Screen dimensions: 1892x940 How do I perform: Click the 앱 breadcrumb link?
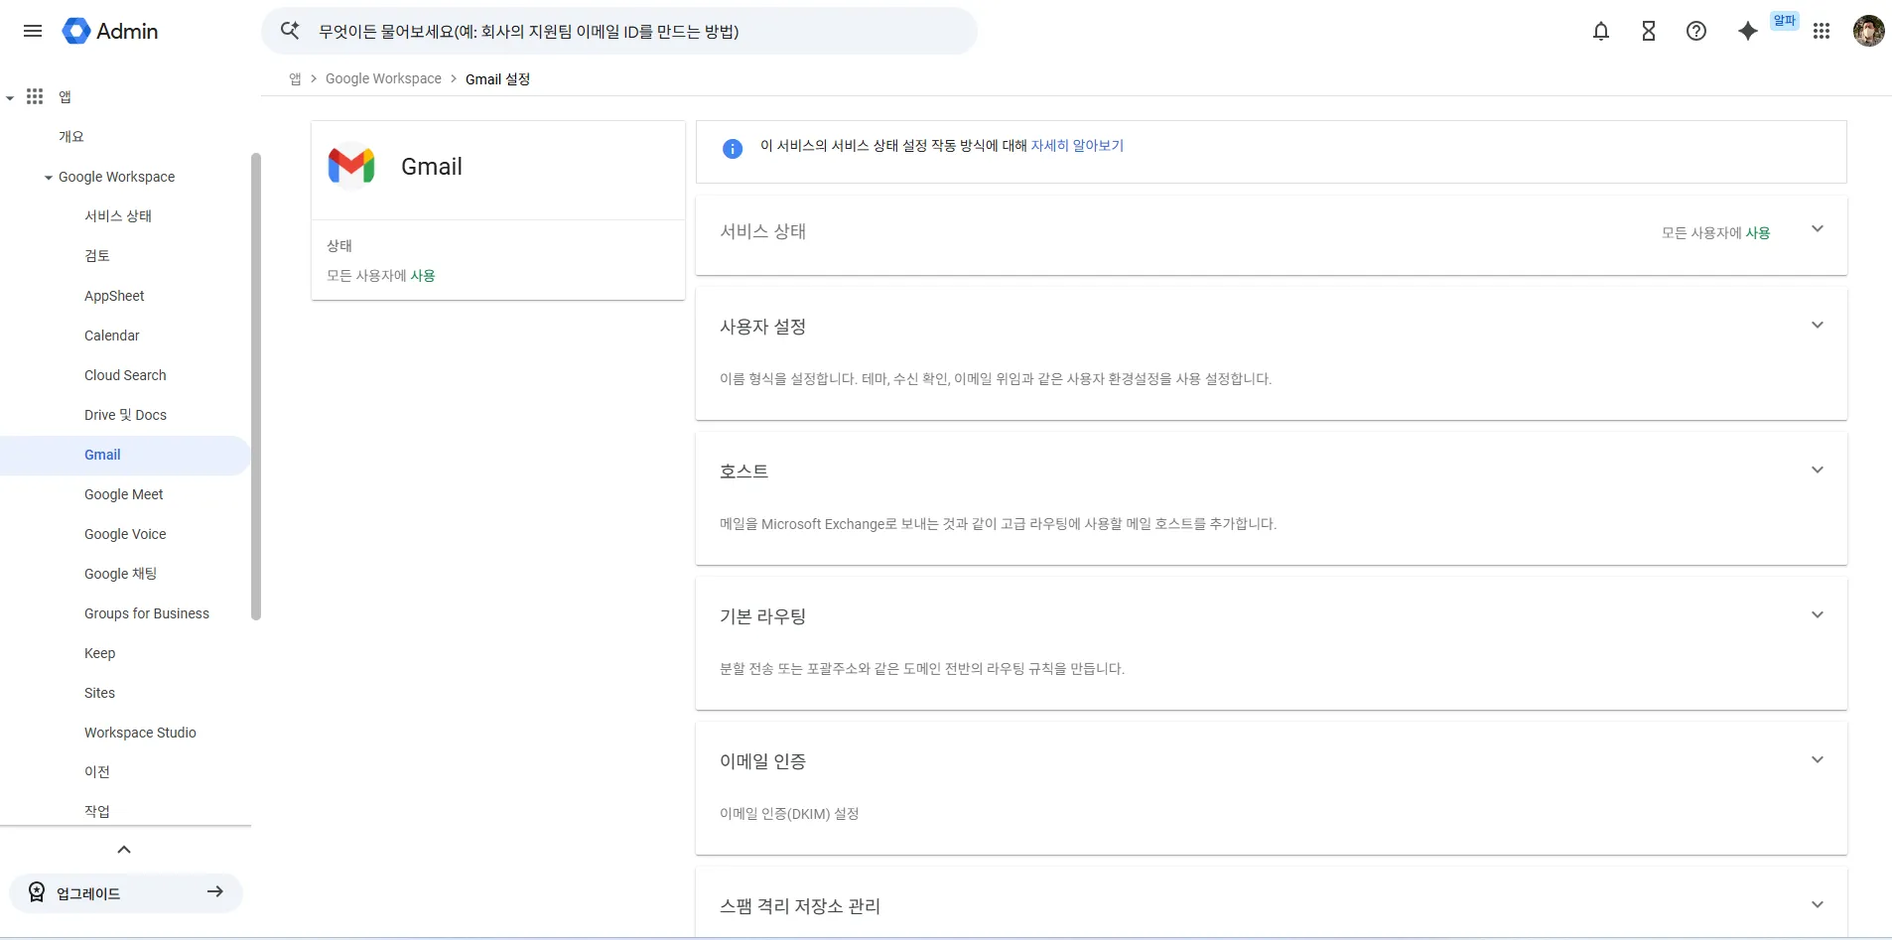click(x=295, y=79)
